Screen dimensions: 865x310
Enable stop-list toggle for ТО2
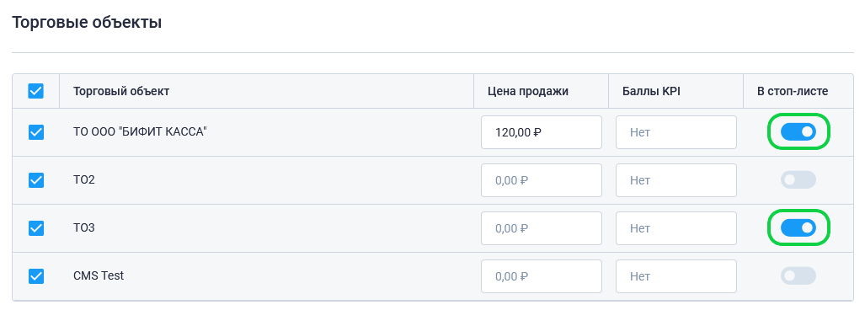pos(798,179)
